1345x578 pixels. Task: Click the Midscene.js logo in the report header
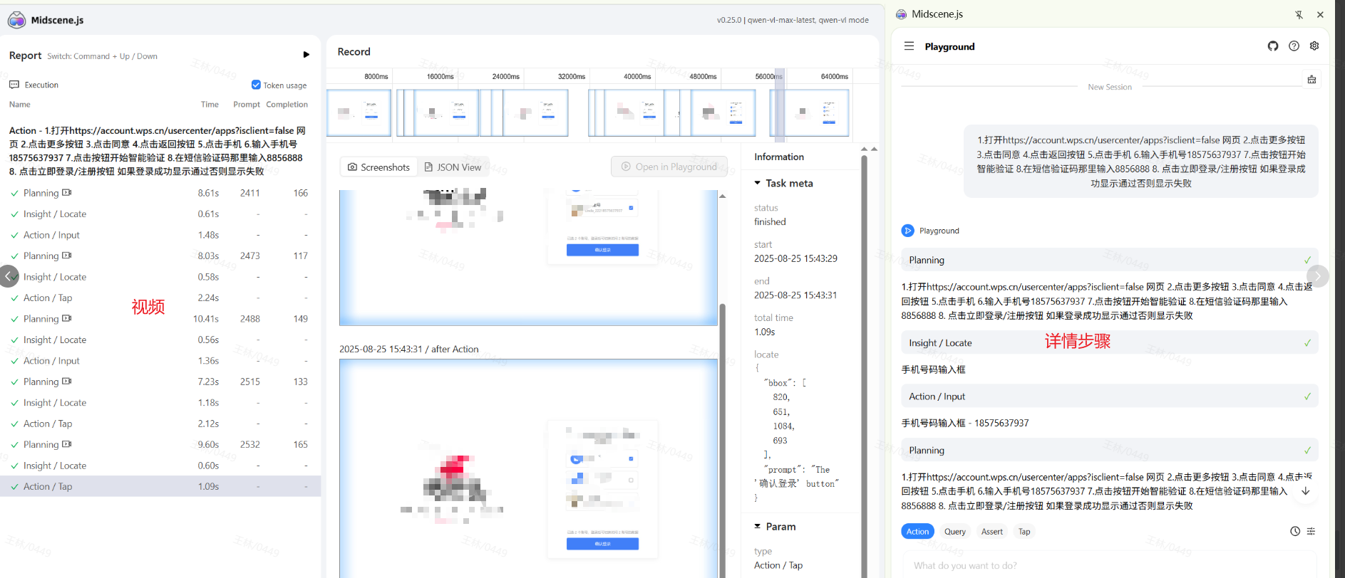(16, 20)
